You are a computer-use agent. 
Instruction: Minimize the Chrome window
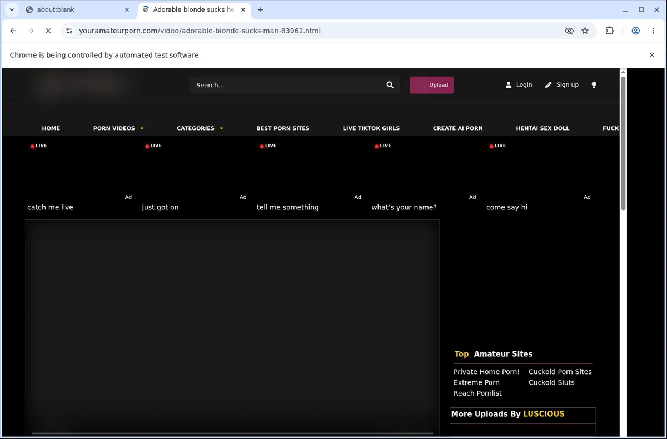[625, 9]
